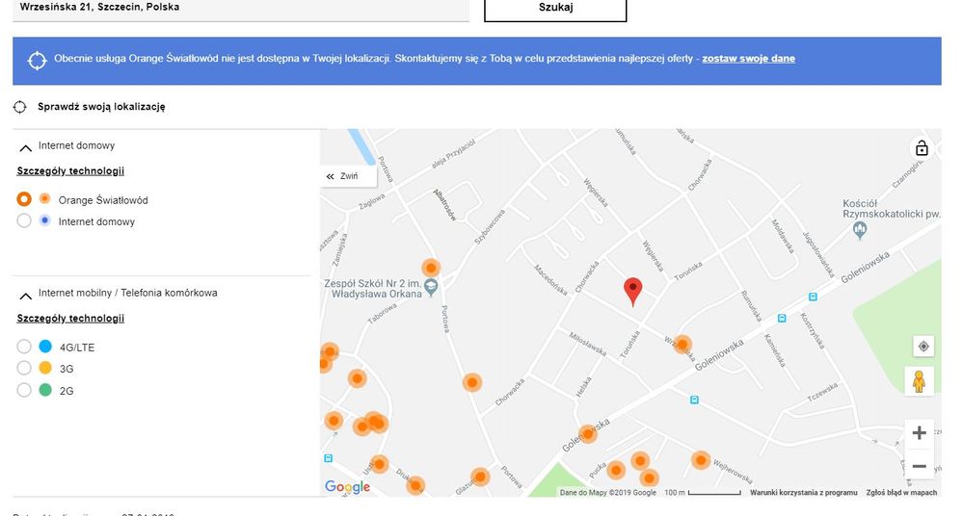
Task: Collapse the side panel with Zwiń
Action: click(342, 177)
